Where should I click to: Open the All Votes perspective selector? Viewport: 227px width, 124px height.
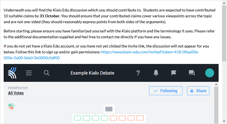tap(16, 93)
